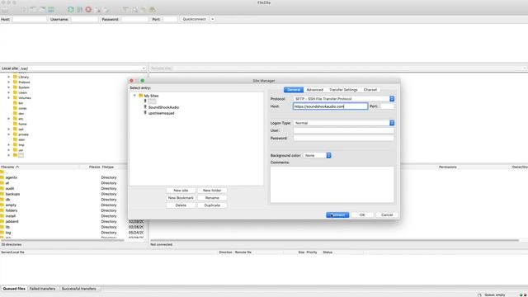Click the SoundShockAudio site entry icon
528x297 pixels.
145,107
